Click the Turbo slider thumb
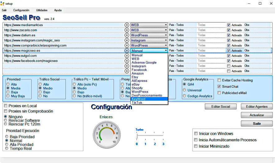The height and width of the screenshot is (163, 275). 137,136
